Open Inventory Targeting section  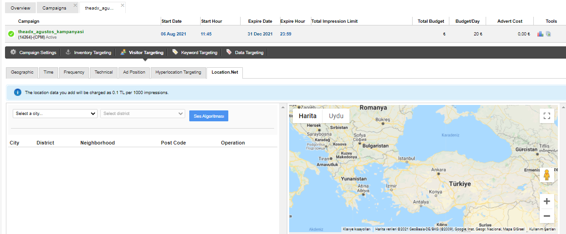(89, 53)
